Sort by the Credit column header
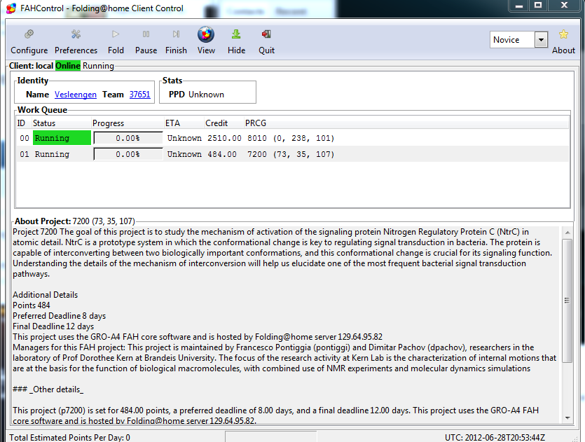Viewport: 585px width, 442px height. click(x=216, y=123)
